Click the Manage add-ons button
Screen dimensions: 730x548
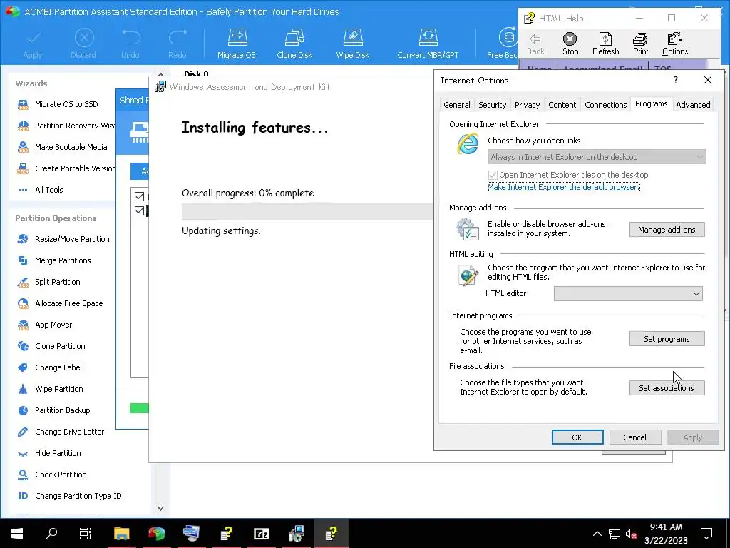coord(667,230)
